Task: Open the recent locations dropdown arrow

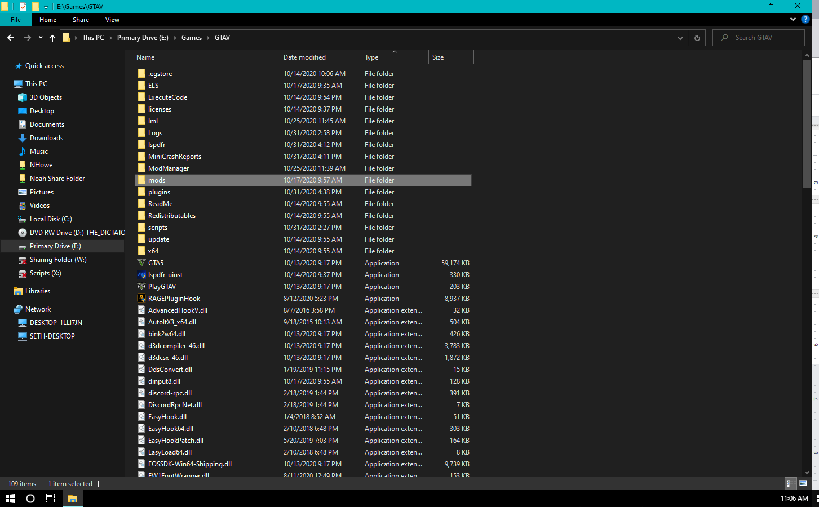Action: click(41, 38)
